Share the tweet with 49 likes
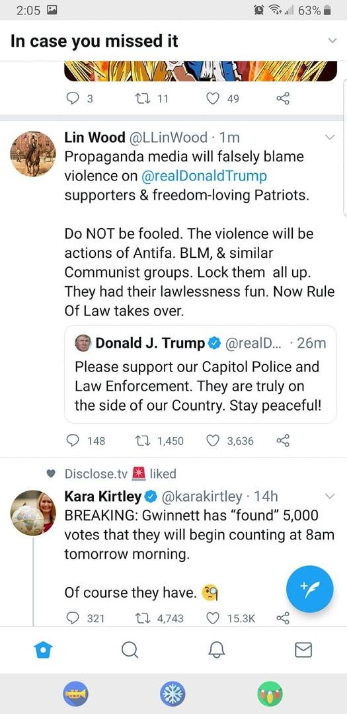Viewport: 347px width, 714px height. pos(283,99)
